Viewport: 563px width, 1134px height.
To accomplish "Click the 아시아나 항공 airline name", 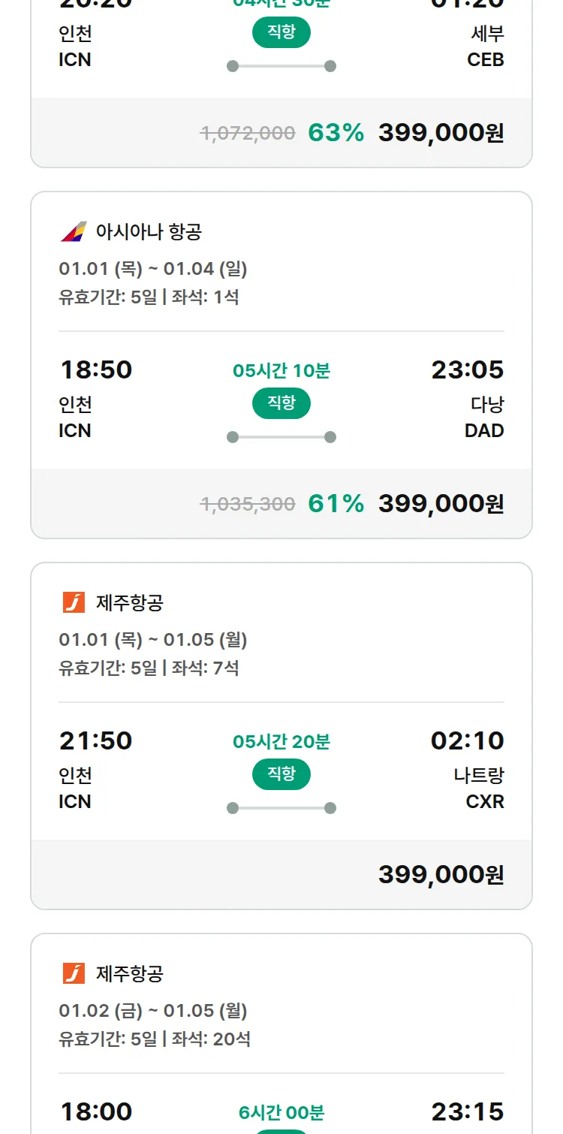I will click(149, 231).
